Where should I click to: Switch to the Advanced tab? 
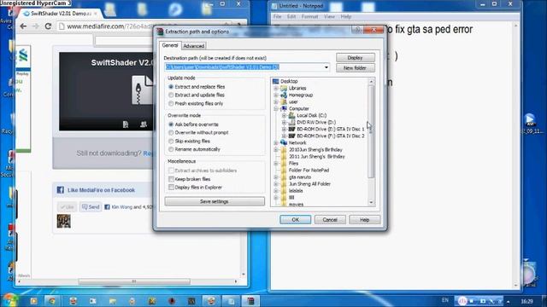(194, 46)
